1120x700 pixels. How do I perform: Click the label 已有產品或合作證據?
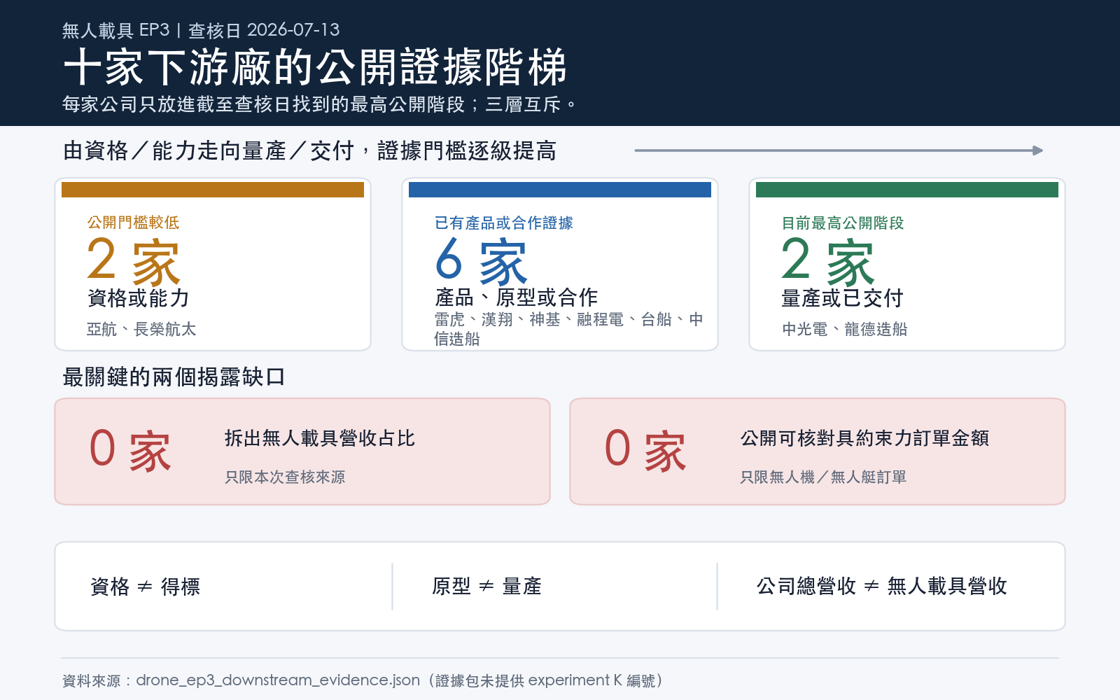pos(503,223)
